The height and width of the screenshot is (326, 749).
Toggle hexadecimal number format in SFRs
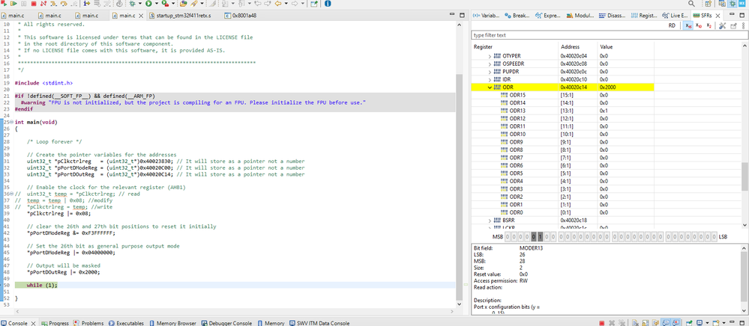pos(689,25)
